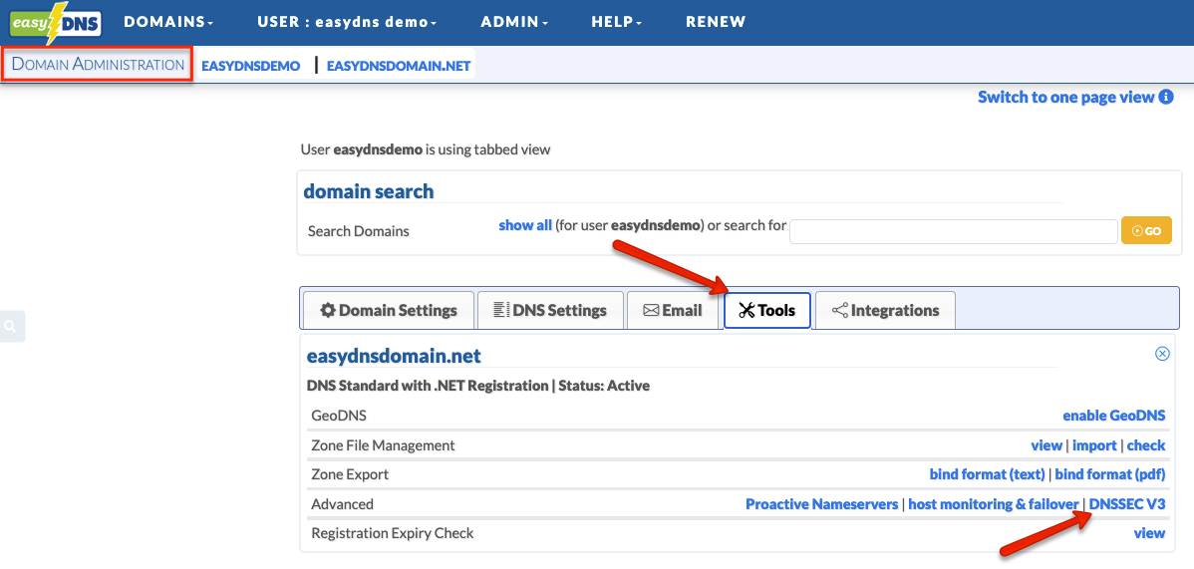Open the DNSSEC V3 link
The height and width of the screenshot is (569, 1194).
tap(1127, 504)
